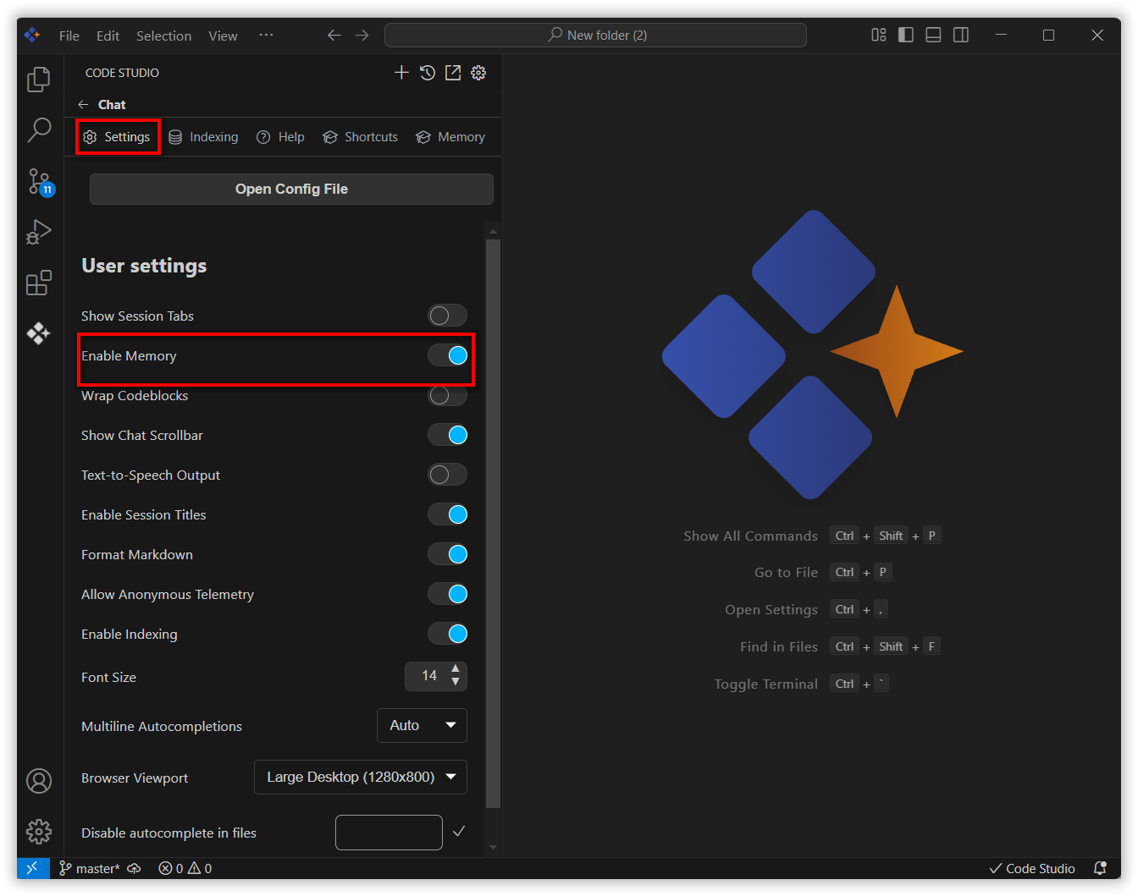Disable Allow Anonymous Telemetry
1138x896 pixels.
[447, 594]
